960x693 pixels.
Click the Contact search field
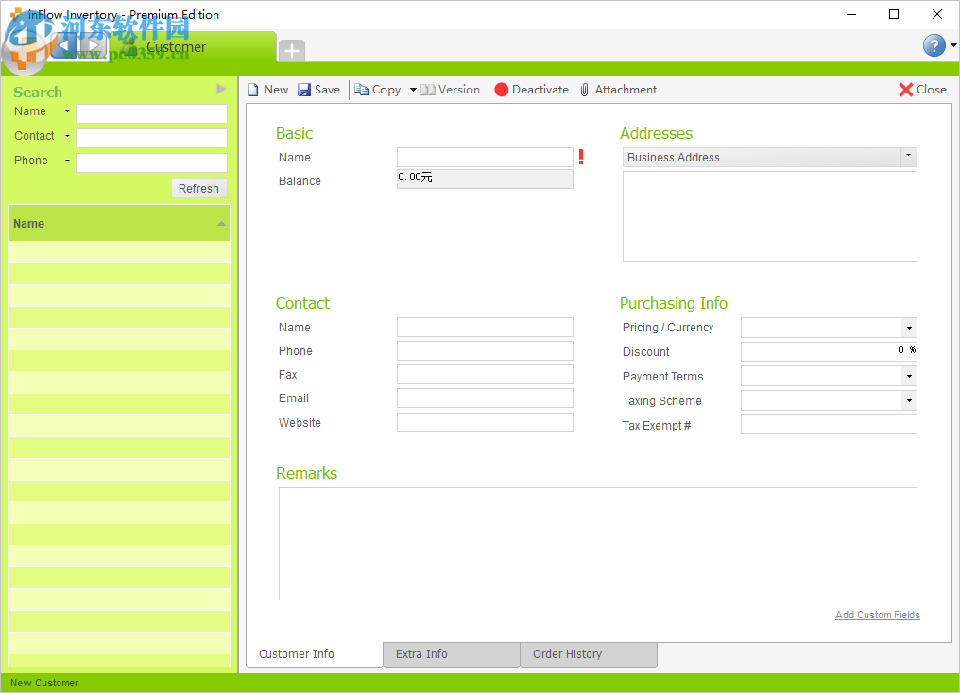pyautogui.click(x=151, y=138)
